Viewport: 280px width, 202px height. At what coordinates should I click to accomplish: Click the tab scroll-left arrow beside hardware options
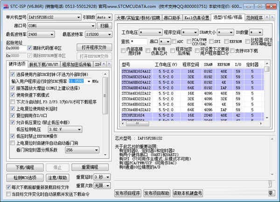(103, 64)
